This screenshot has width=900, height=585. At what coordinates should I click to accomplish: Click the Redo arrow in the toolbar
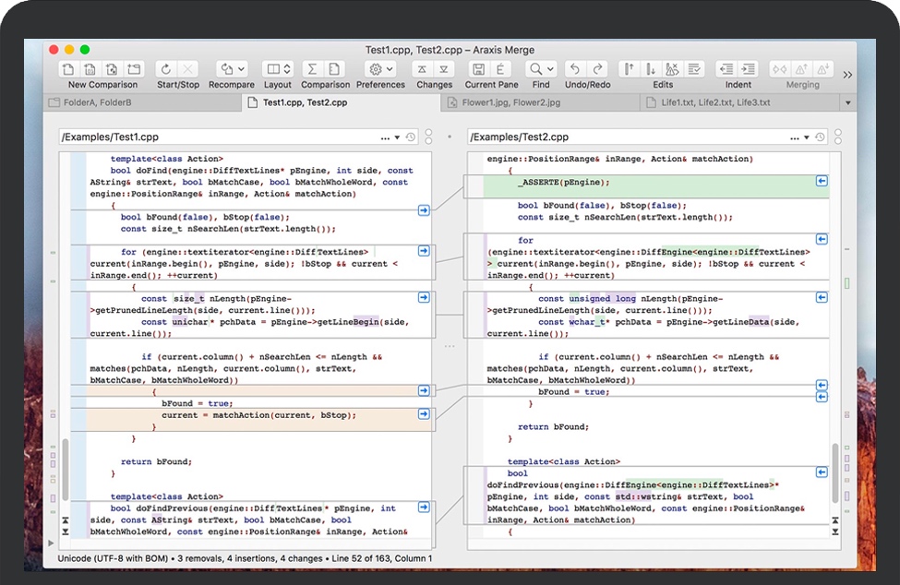pyautogui.click(x=598, y=69)
